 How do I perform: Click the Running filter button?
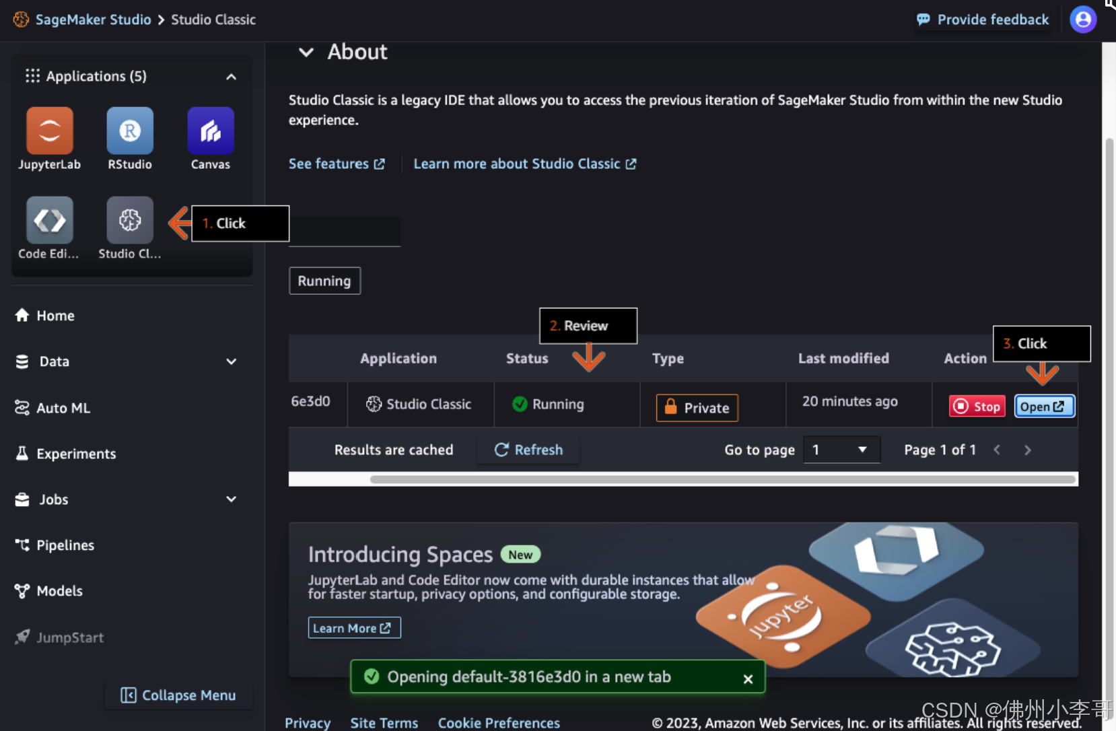(324, 281)
